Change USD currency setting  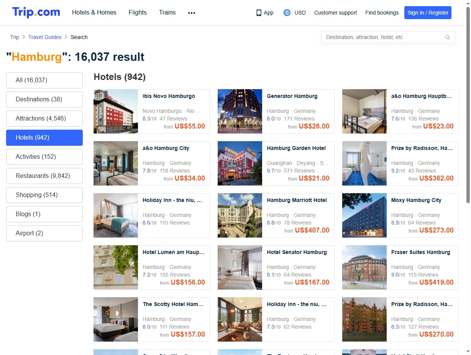300,13
